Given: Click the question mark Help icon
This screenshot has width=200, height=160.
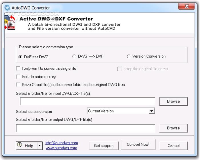Looking at the screenshot, I should pyautogui.click(x=19, y=145).
